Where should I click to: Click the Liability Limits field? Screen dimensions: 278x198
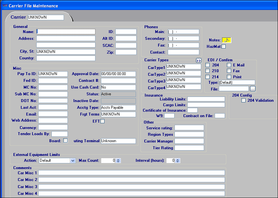tap(206, 99)
